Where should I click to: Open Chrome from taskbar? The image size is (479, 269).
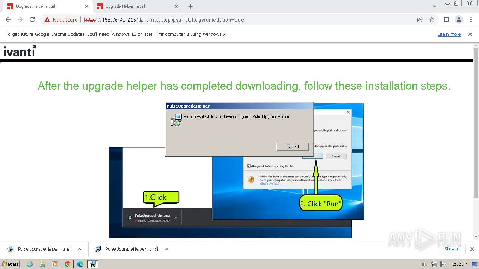click(x=68, y=264)
